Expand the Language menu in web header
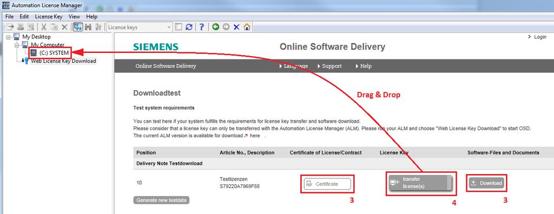554x214 pixels. click(294, 66)
